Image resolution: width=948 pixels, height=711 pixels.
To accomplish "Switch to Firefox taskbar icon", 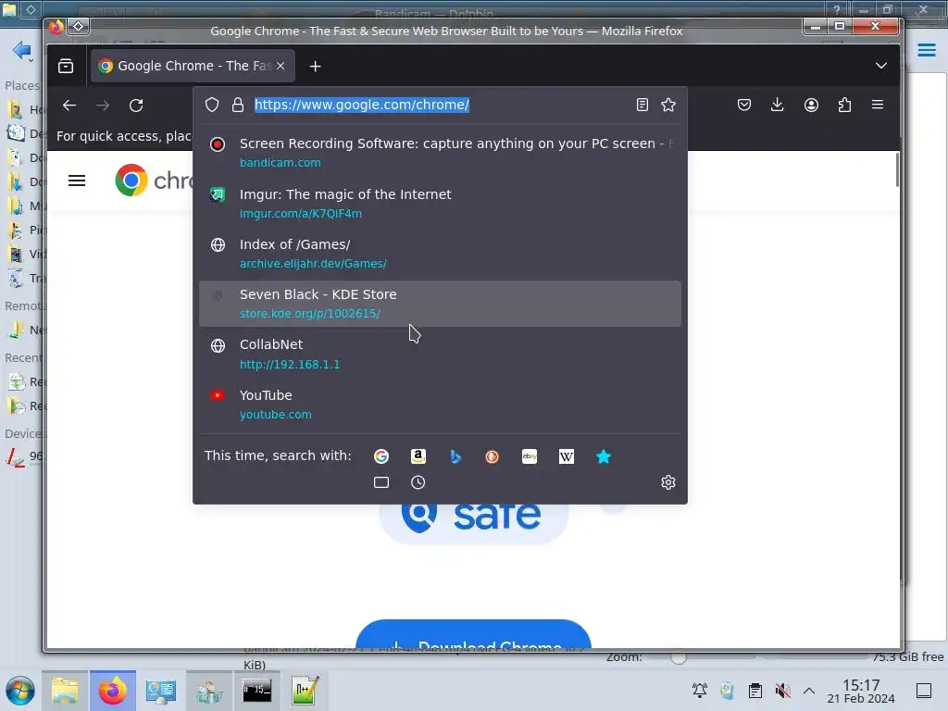I will (x=113, y=691).
